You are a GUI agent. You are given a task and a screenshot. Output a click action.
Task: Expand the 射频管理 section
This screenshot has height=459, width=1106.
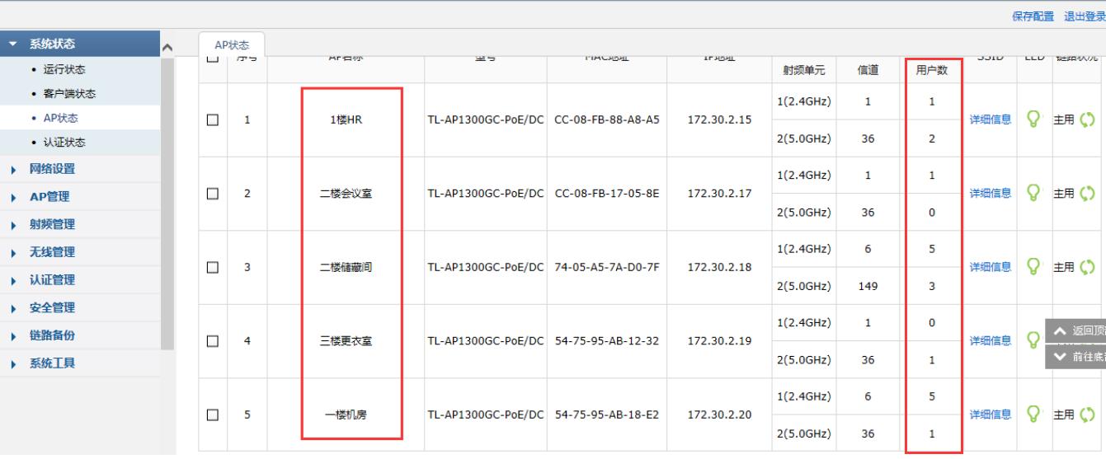click(x=80, y=224)
